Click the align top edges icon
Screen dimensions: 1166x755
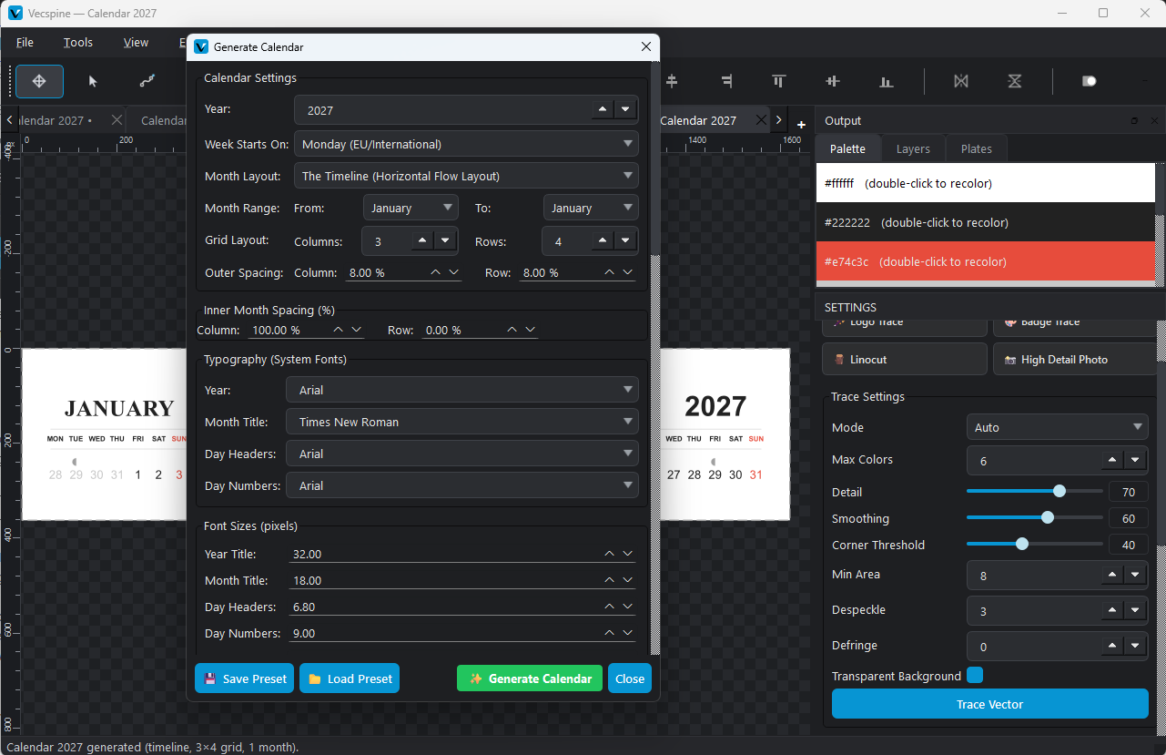click(x=778, y=81)
